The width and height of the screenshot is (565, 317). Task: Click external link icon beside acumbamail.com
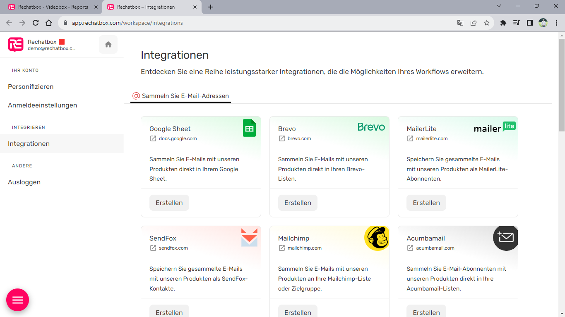410,248
